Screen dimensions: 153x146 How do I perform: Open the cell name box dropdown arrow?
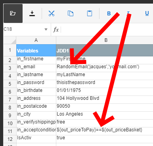(x=46, y=29)
